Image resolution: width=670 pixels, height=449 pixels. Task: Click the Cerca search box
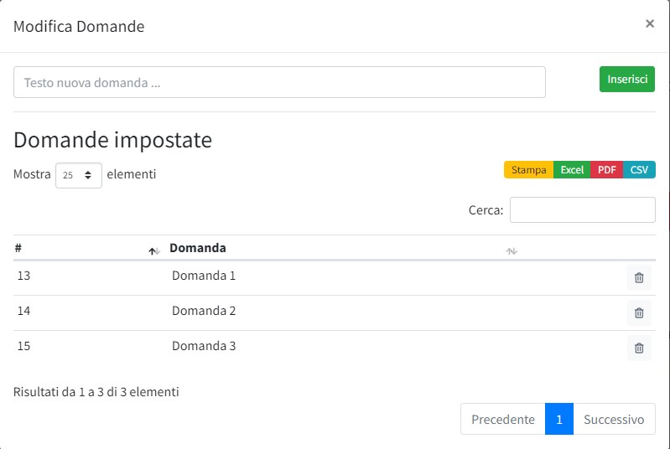coord(582,210)
